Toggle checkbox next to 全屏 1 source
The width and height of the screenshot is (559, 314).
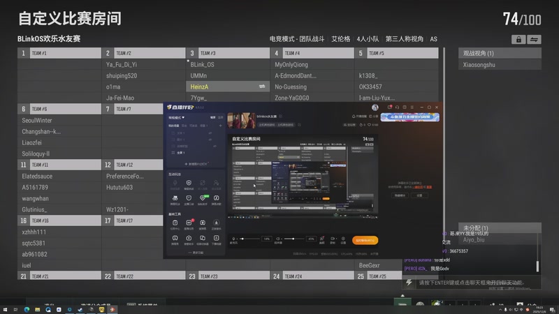[x=173, y=153]
